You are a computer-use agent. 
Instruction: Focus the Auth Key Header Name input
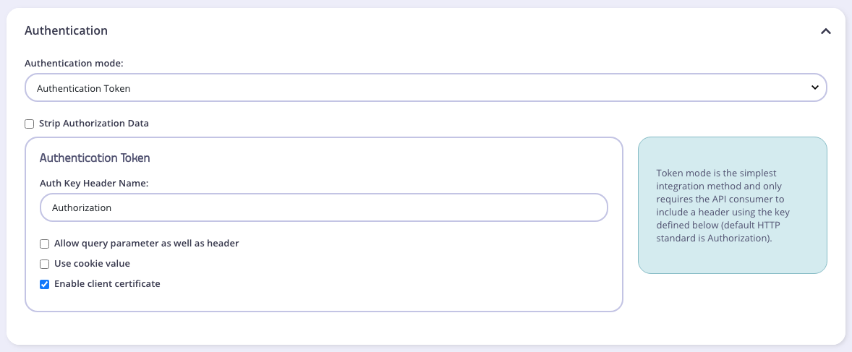coord(323,207)
